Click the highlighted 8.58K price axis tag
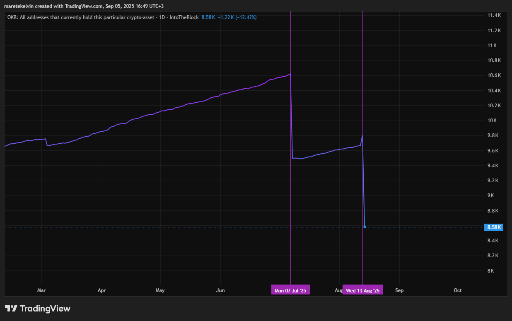Image resolution: width=512 pixels, height=321 pixels. (x=494, y=227)
